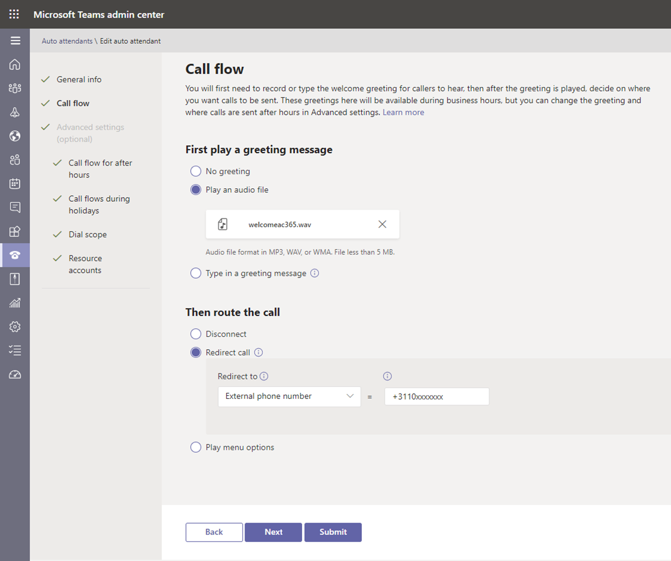The width and height of the screenshot is (671, 561).
Task: Click the Submit button
Action: [333, 532]
